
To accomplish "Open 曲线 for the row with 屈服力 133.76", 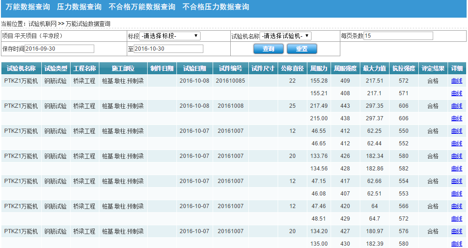I will pyautogui.click(x=457, y=156).
